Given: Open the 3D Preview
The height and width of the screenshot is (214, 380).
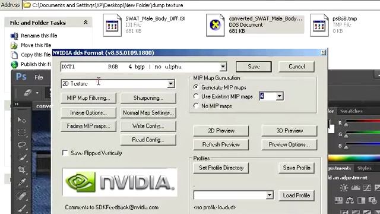Looking at the screenshot, I should pos(289,131).
